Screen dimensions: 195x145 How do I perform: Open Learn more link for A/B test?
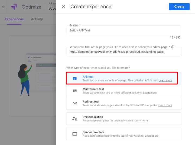pos(165,80)
